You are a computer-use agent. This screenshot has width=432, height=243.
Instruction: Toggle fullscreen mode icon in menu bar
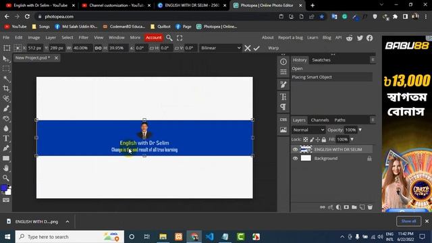point(180,38)
